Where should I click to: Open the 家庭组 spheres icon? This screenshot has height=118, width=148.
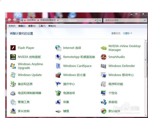(104, 102)
